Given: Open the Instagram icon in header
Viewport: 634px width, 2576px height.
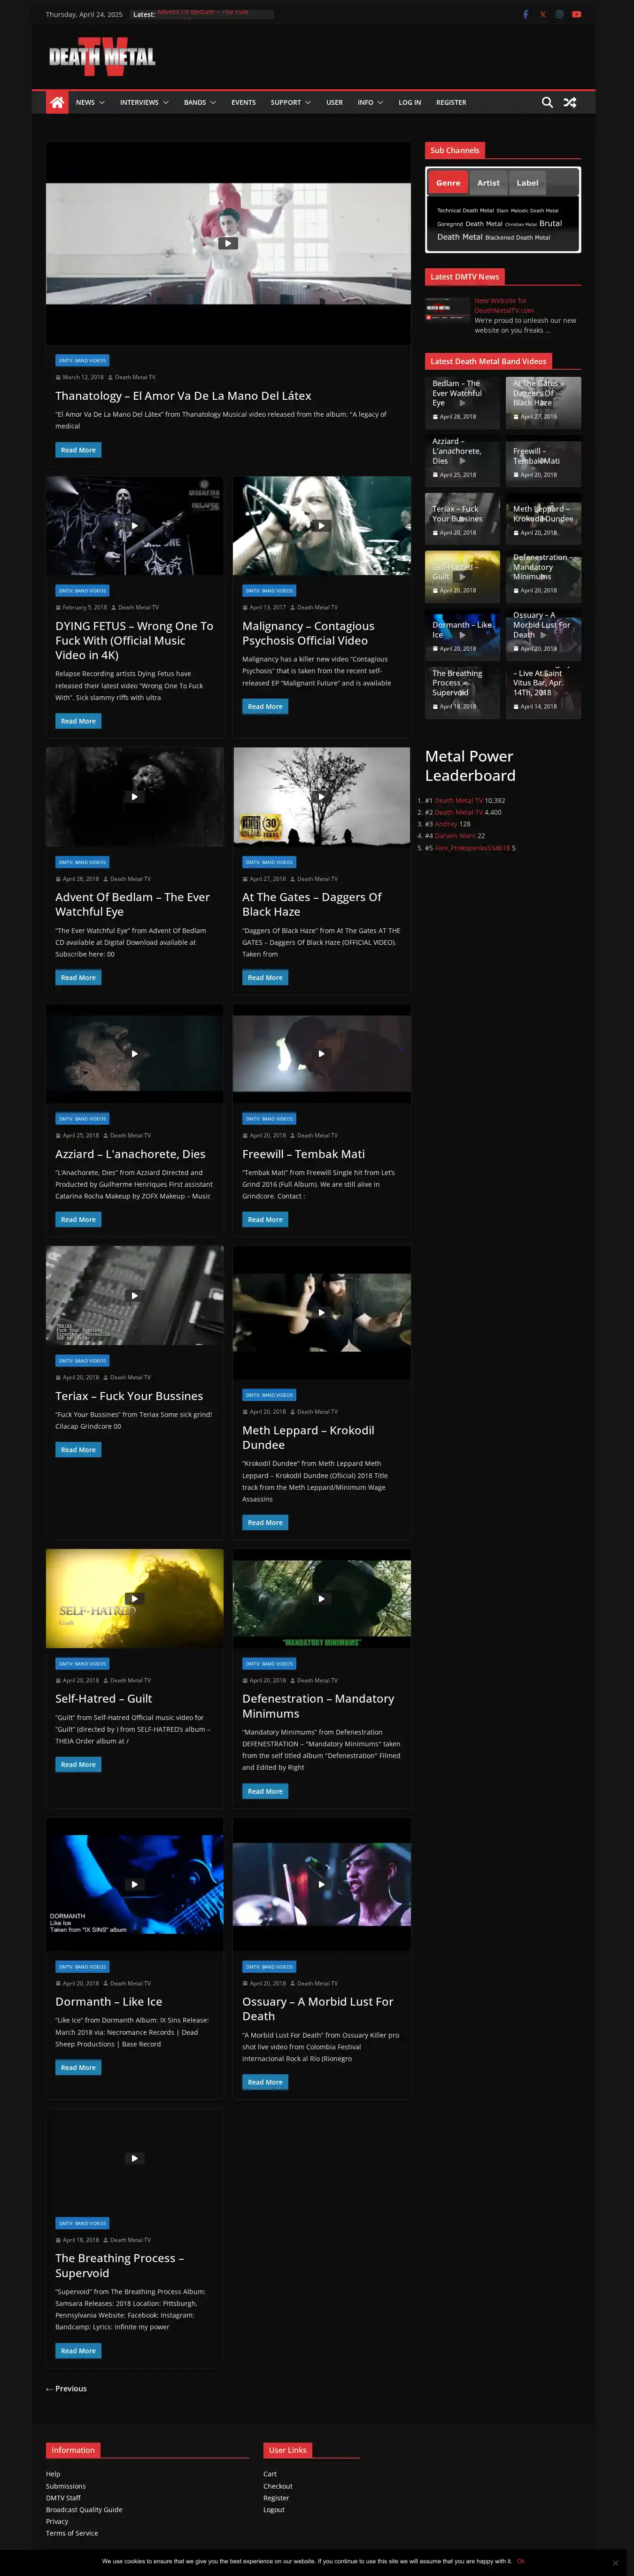Looking at the screenshot, I should 560,14.
